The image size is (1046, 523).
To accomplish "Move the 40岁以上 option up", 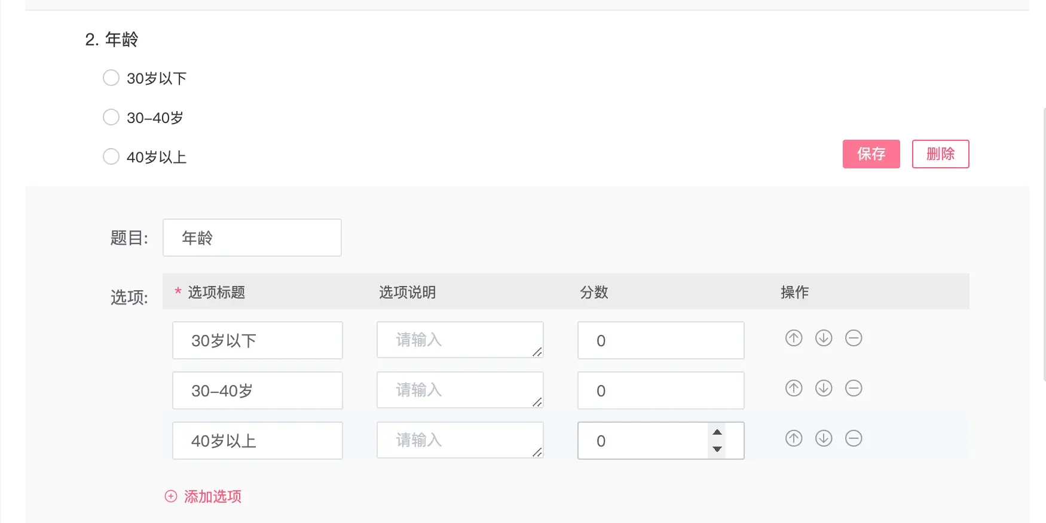I will pos(793,439).
